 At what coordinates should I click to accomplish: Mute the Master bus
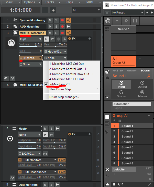(x=45, y=129)
